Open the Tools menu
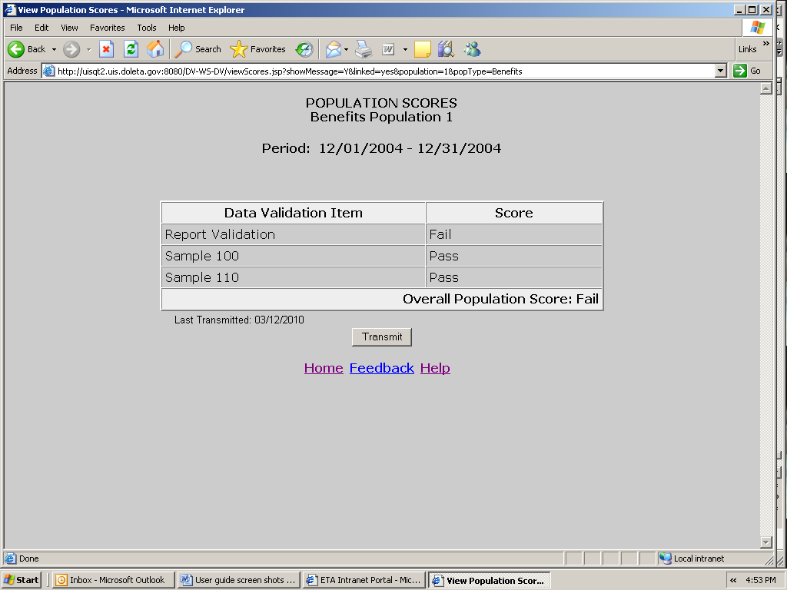The height and width of the screenshot is (590, 787). point(147,28)
